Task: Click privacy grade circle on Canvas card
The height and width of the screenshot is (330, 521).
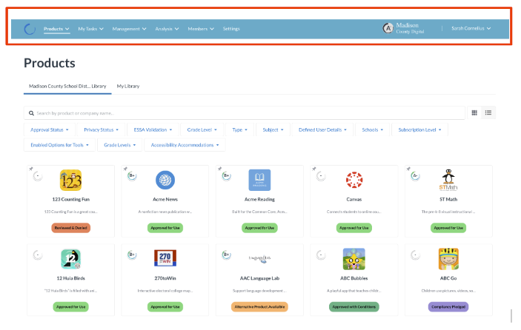Action: [x=321, y=176]
